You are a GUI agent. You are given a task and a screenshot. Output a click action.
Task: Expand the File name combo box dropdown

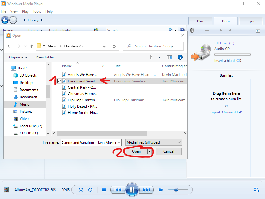119,143
